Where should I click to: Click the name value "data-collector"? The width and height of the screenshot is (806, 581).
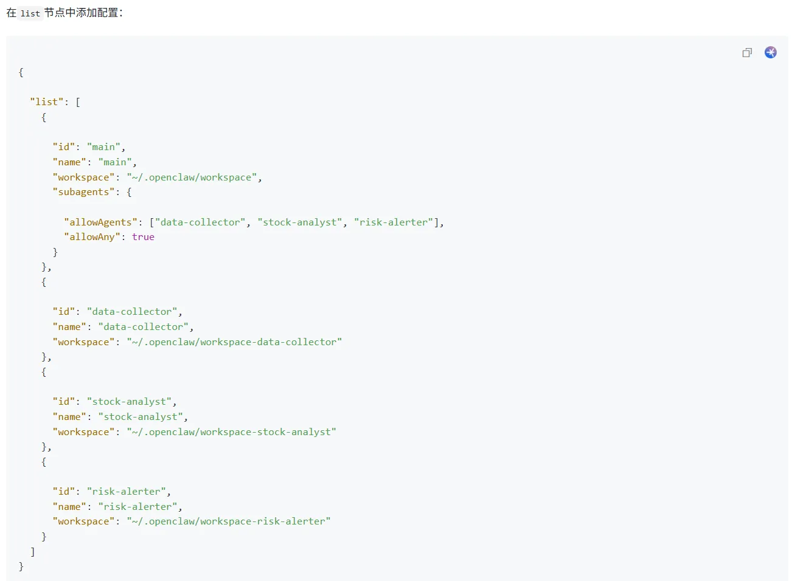(143, 327)
